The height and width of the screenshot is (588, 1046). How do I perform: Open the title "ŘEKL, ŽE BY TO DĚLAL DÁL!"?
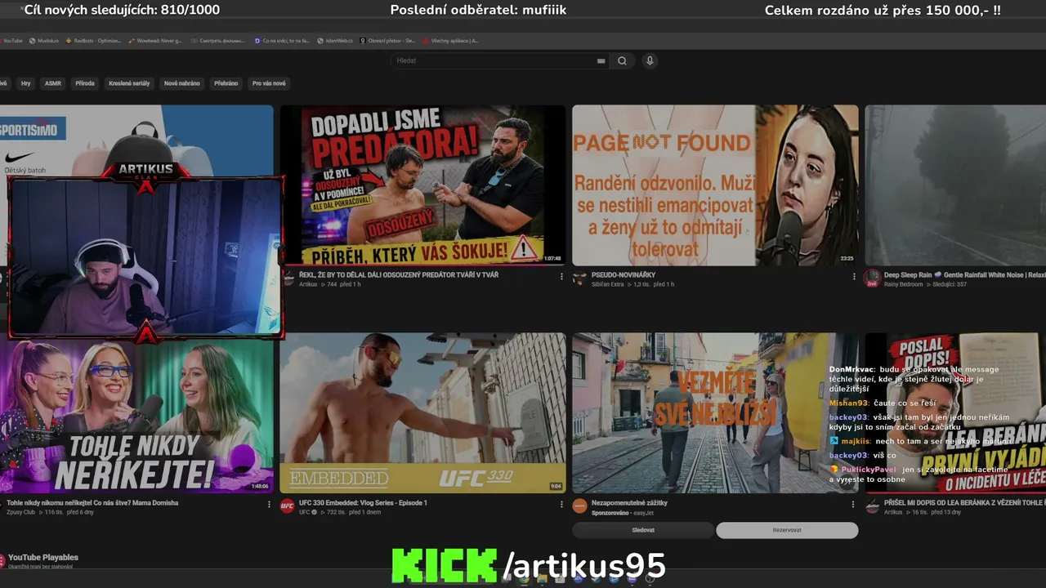point(399,275)
